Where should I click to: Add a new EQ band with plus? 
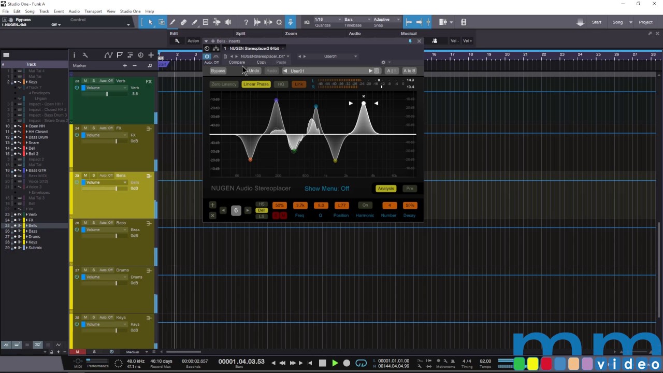point(212,205)
